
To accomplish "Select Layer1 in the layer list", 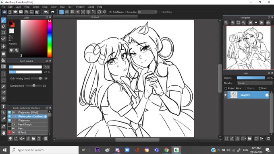I will 248,95.
